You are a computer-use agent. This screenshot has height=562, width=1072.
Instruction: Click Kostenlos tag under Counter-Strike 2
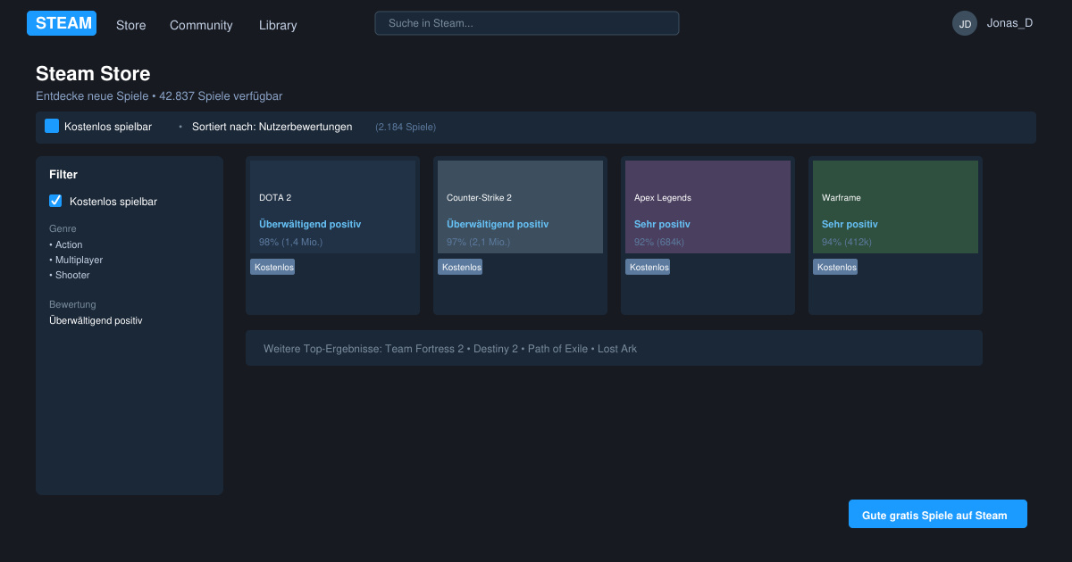(x=460, y=267)
